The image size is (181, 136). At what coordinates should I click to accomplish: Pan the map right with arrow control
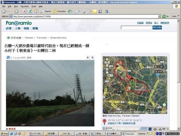point(109,62)
